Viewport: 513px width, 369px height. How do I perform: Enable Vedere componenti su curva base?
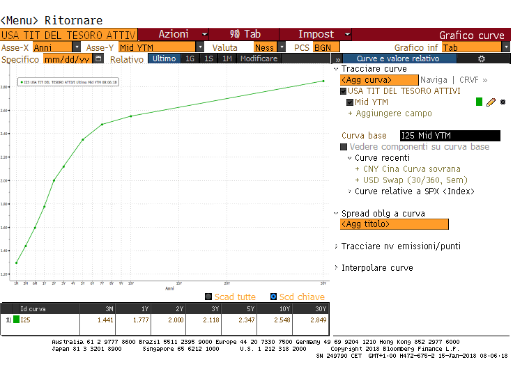344,147
